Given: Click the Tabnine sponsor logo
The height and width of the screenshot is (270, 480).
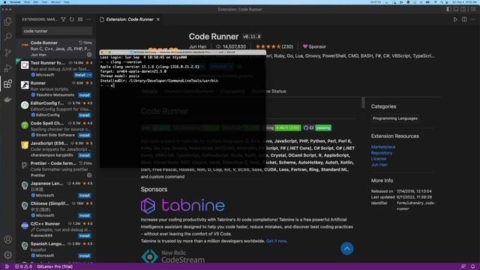Looking at the screenshot, I should point(183,205).
